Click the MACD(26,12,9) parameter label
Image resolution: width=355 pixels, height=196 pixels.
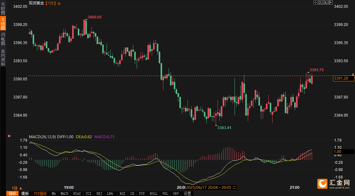[42, 137]
